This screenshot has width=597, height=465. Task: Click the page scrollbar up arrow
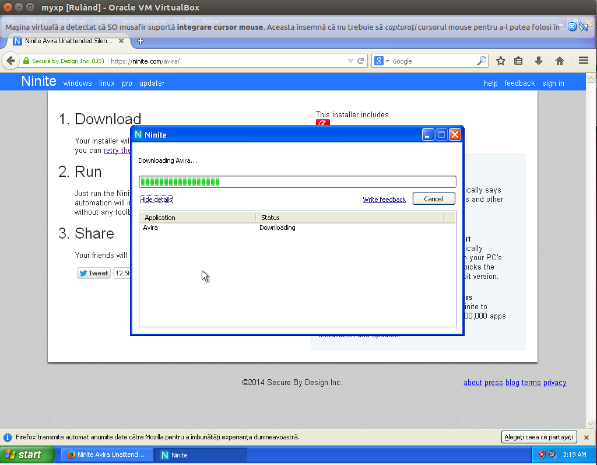tap(591, 78)
